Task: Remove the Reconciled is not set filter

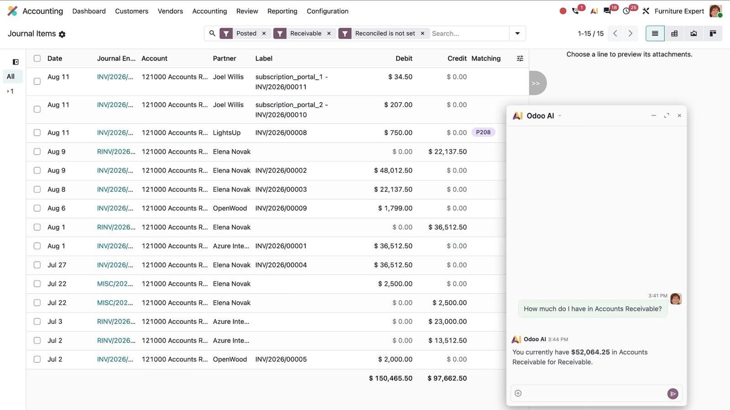Action: pos(422,33)
